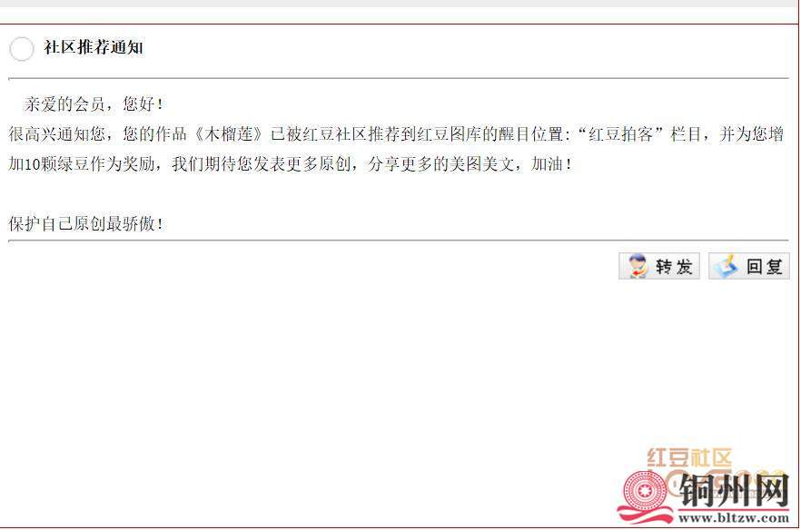Open the www.bltzw.com web address
This screenshot has height=530, width=801.
(734, 517)
